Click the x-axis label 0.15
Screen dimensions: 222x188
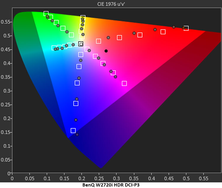[x=64, y=178]
